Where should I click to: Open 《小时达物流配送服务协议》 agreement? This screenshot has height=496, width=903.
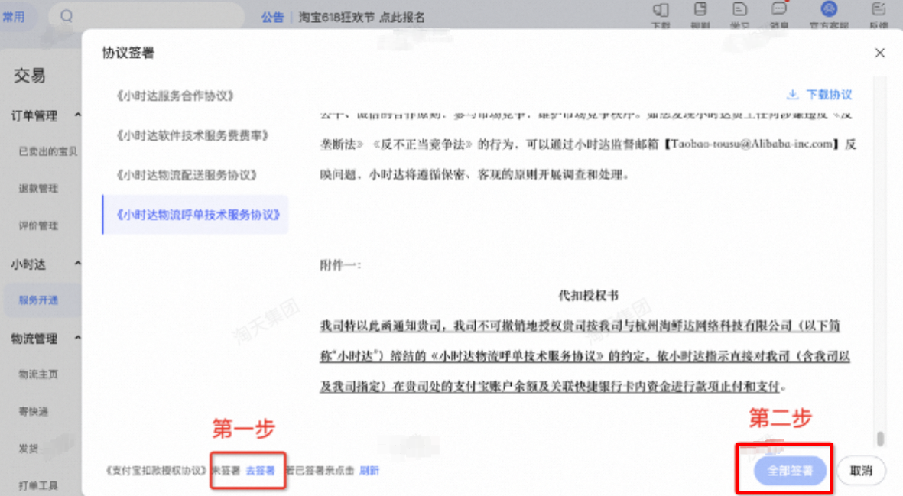point(187,175)
